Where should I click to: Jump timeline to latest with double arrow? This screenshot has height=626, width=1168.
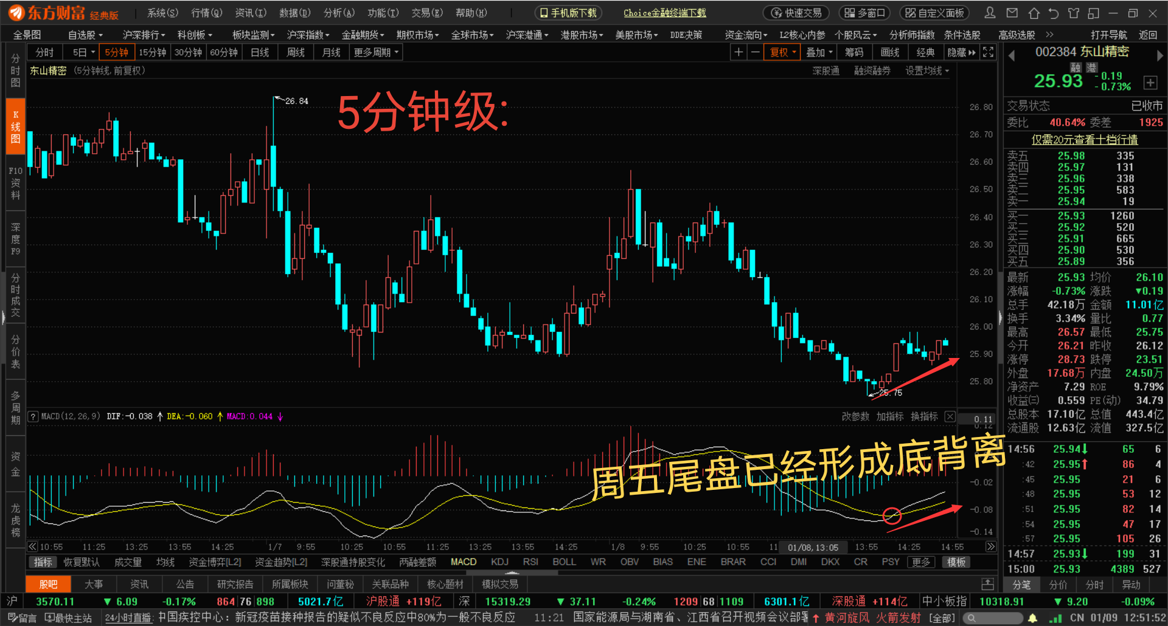pyautogui.click(x=990, y=546)
